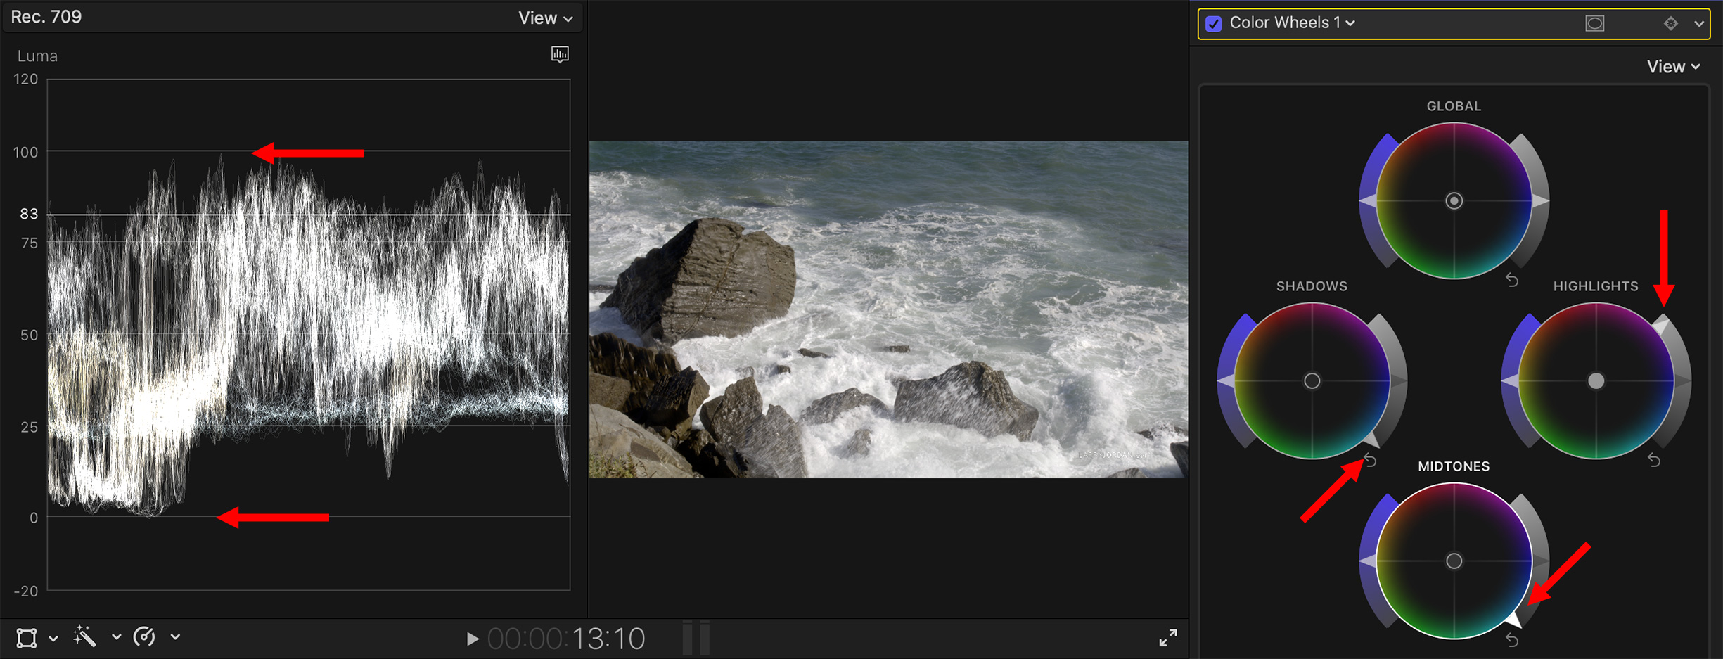Viewport: 1723px width, 659px height.
Task: Reset the Global color wheel
Action: 1512,281
